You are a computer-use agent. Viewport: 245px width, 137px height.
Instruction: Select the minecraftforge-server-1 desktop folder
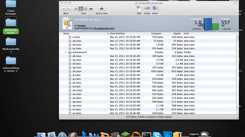(x=11, y=64)
